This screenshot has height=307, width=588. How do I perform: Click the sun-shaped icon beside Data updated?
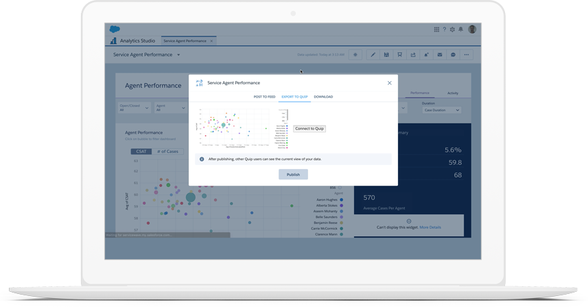[x=355, y=55]
